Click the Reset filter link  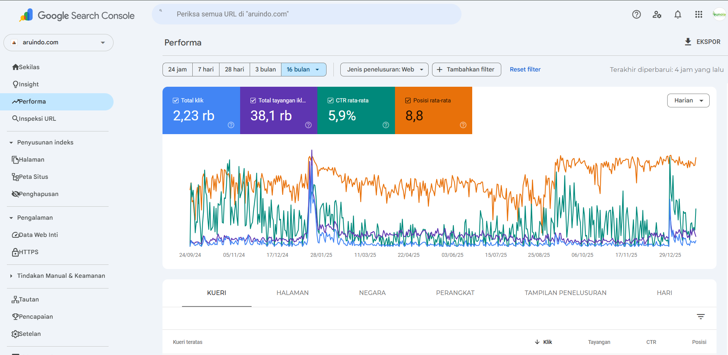525,70
